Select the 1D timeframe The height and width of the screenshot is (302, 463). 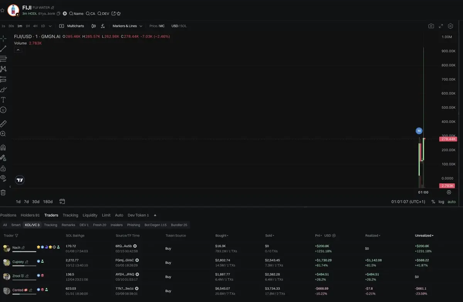(43, 26)
